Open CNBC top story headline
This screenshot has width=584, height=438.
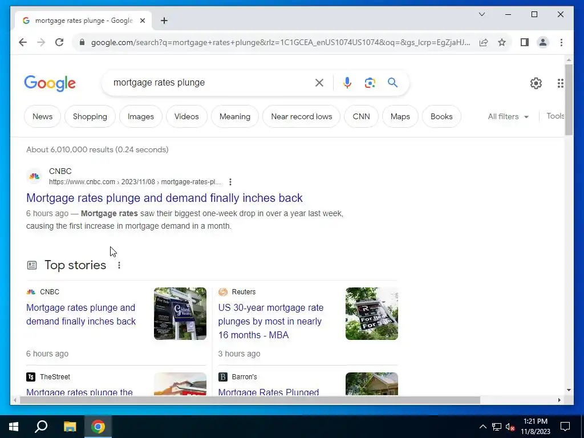click(x=81, y=314)
